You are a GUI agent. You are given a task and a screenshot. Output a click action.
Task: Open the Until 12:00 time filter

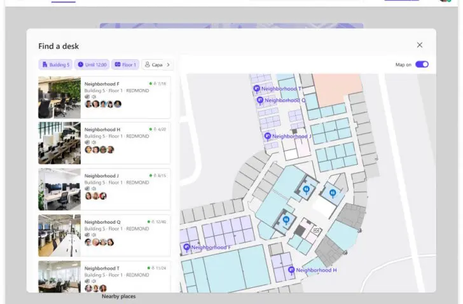tap(92, 65)
